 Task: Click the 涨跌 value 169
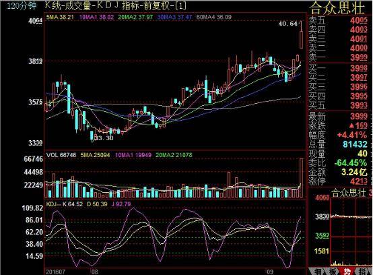359,125
